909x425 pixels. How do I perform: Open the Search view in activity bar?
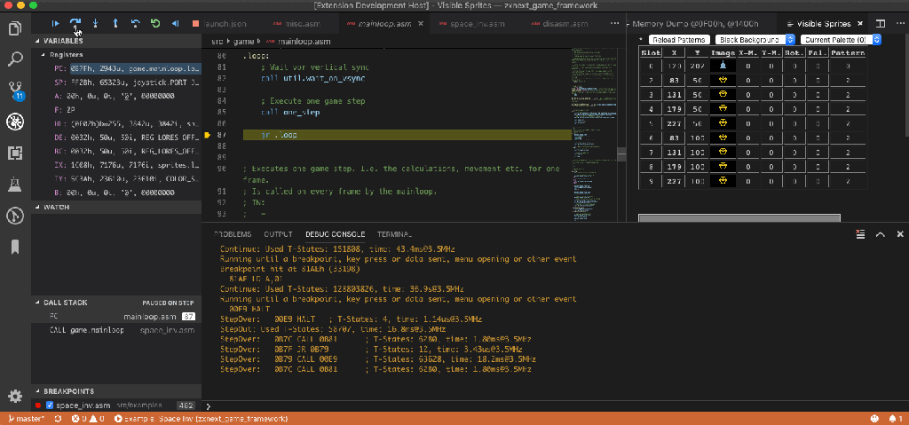(x=15, y=59)
